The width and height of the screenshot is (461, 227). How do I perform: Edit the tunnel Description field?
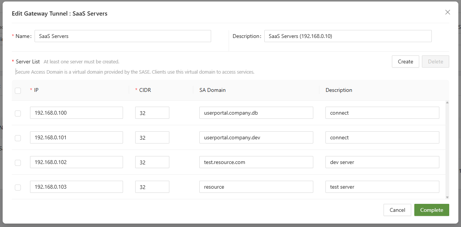[347, 36]
